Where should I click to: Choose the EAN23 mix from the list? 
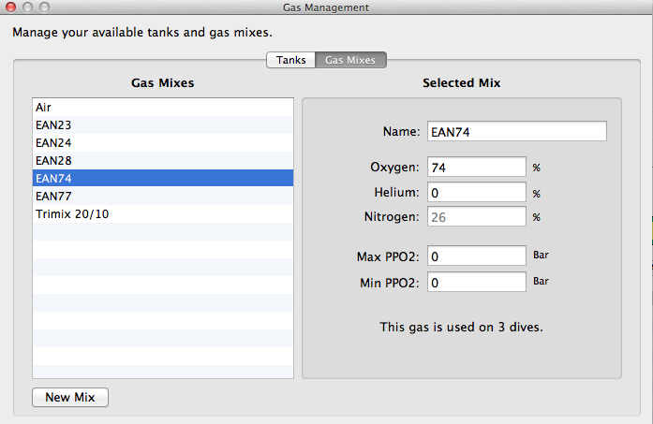point(163,124)
